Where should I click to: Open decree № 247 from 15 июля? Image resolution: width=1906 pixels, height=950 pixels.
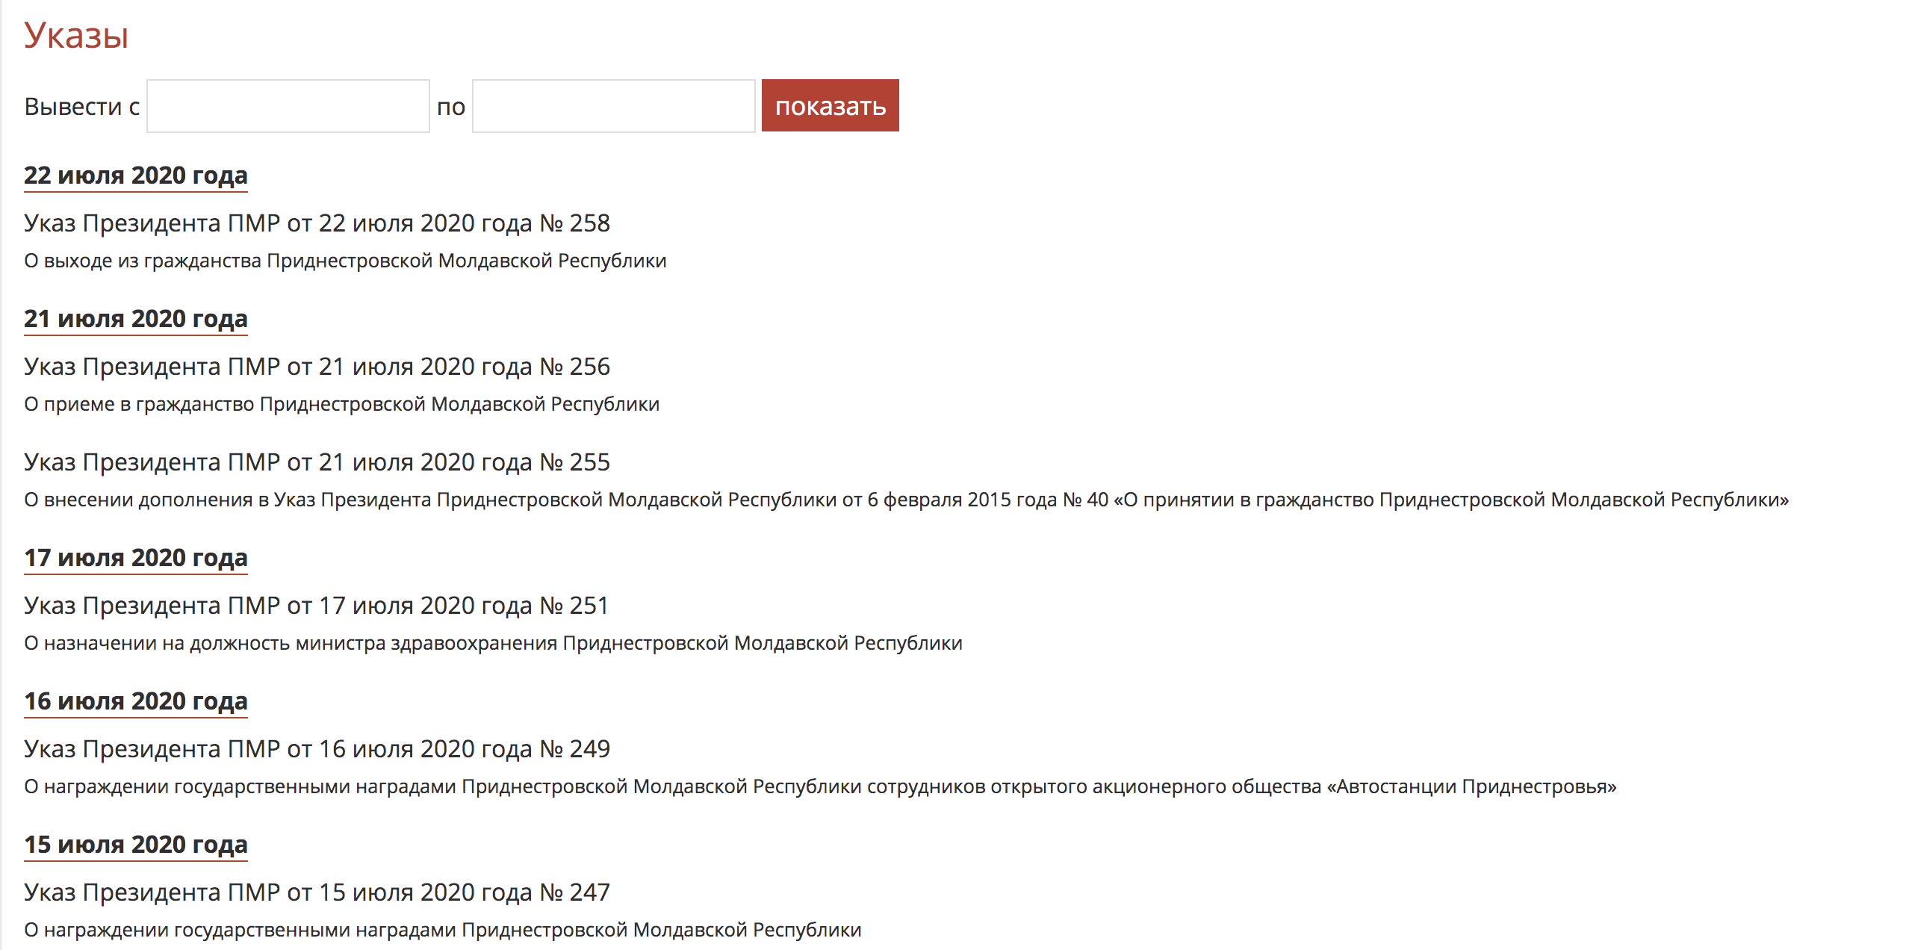317,892
